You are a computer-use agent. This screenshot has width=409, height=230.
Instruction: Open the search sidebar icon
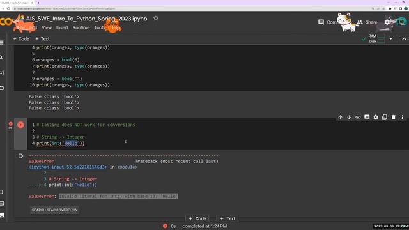point(2,57)
